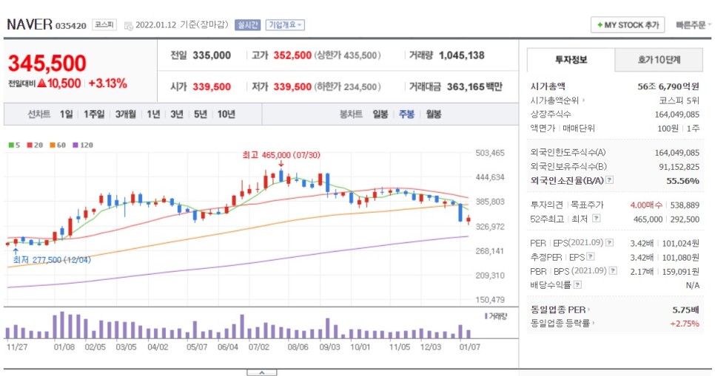Click the orange 60-period moving average legend
This screenshot has width=715, height=376.
(x=58, y=146)
